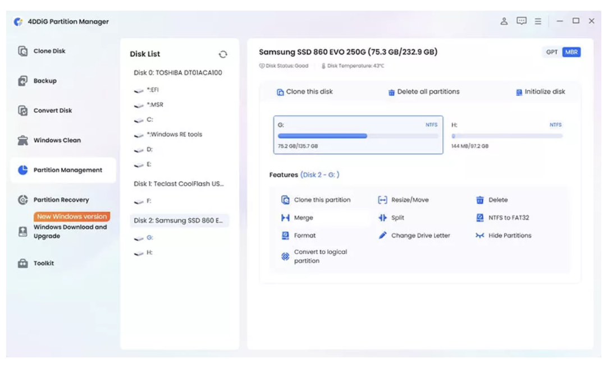Viewport: 612px width, 377px height.
Task: Select the Split partition icon
Action: (382, 218)
